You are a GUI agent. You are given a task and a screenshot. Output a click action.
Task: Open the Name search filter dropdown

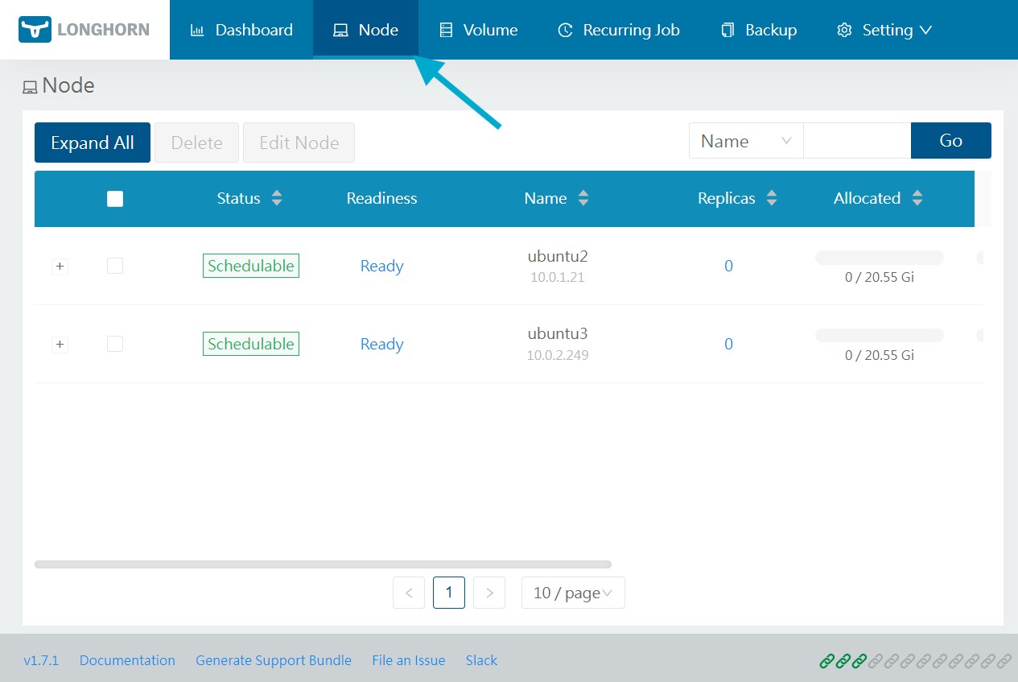(745, 141)
